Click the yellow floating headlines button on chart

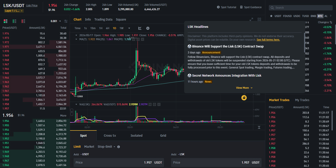[x=244, y=98]
